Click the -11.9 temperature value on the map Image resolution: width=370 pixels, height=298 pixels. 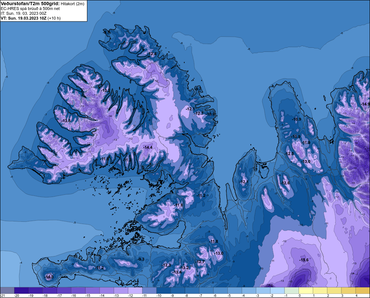click(306, 143)
